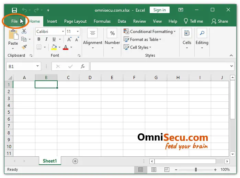Click the Select All corner triangle
Image resolution: width=240 pixels, height=178 pixels.
coord(10,78)
